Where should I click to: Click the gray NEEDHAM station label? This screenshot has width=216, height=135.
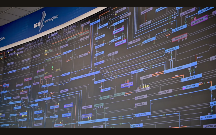pyautogui.click(x=141, y=97)
